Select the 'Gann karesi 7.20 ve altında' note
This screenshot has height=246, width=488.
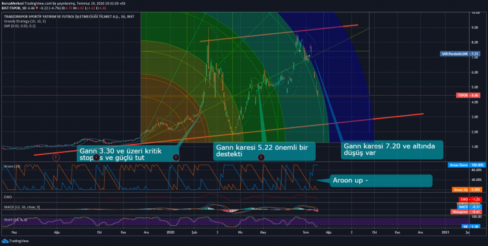click(392, 150)
